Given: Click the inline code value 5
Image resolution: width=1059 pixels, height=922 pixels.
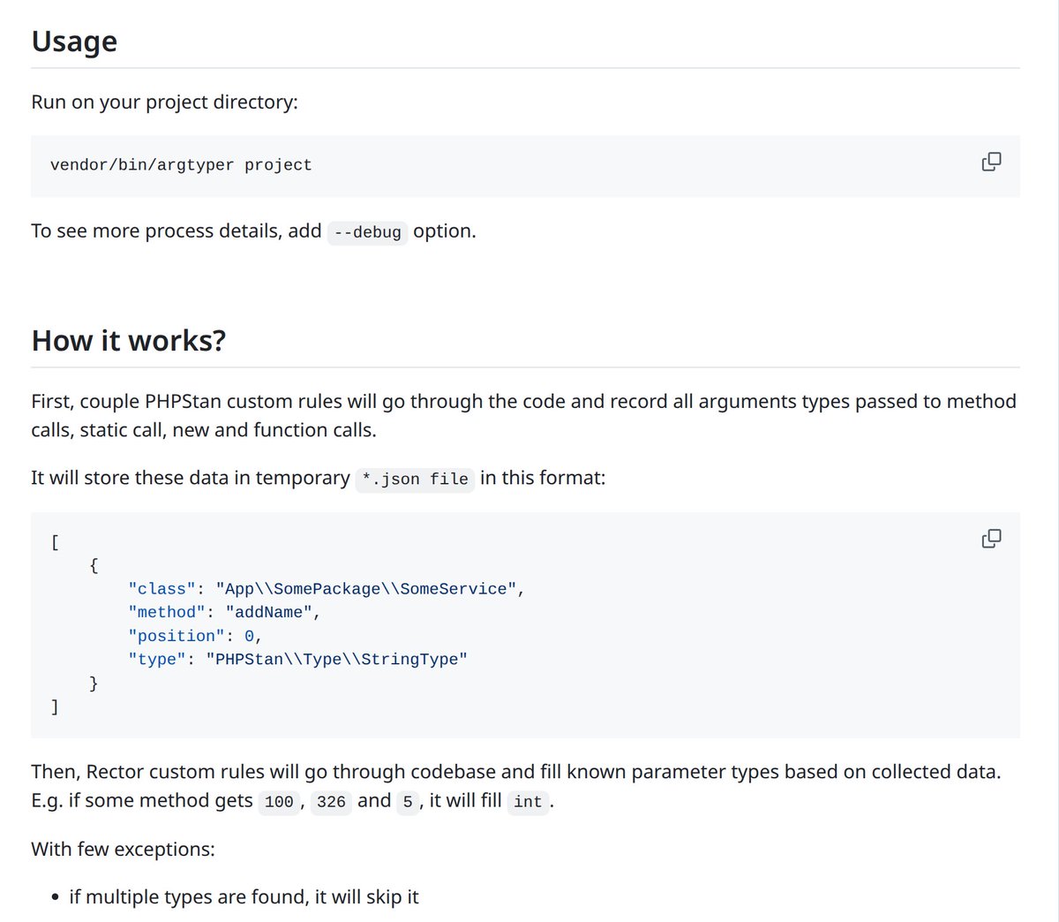Looking at the screenshot, I should [408, 802].
